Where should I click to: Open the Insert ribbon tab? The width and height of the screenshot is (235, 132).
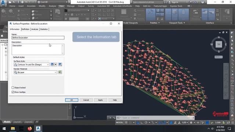pos(21,6)
